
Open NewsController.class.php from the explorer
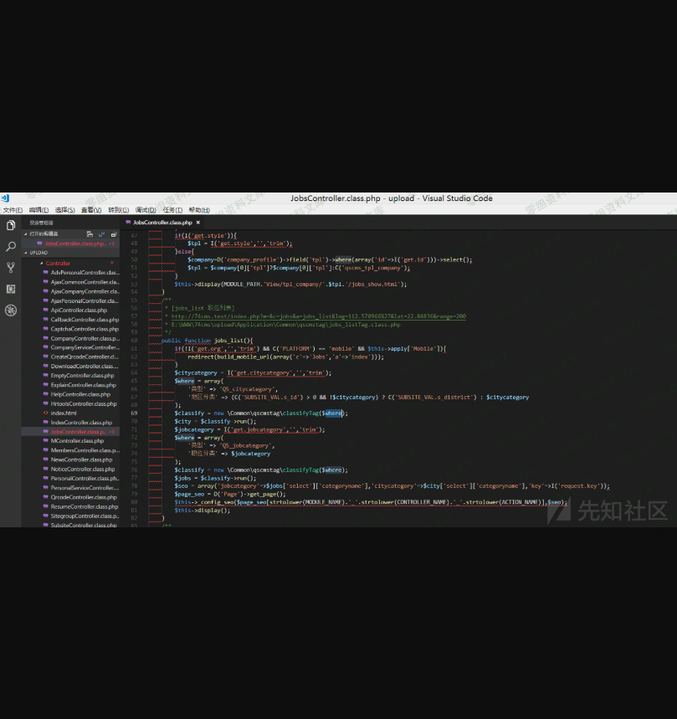(80, 460)
